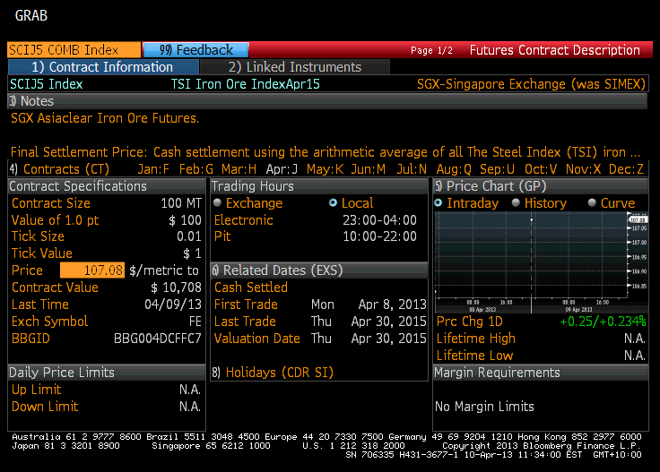
Task: Click the Contract Value $ 10,708 amount
Action: pyautogui.click(x=176, y=287)
